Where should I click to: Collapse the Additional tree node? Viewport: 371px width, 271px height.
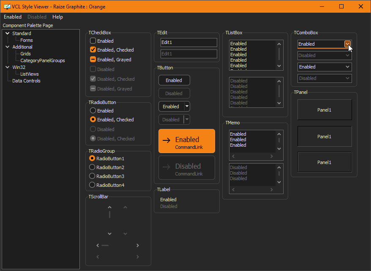(8, 47)
